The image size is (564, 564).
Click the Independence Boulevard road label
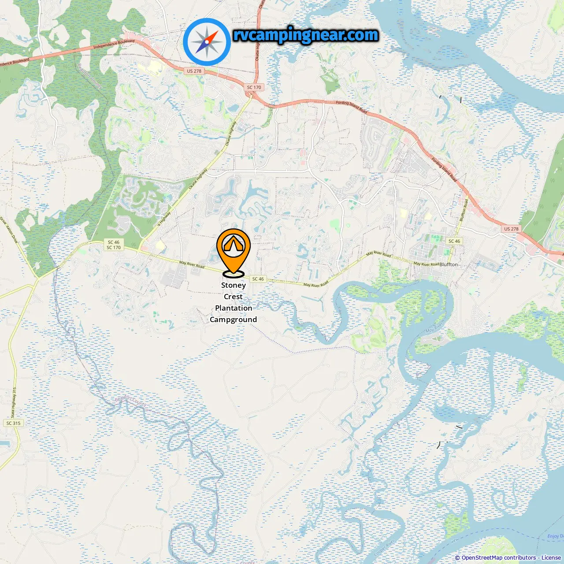point(114,45)
